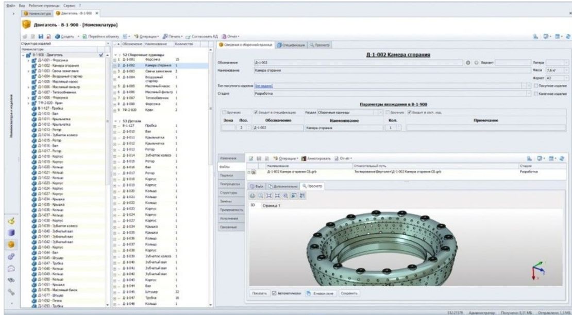
Task: Click the Примечание input cell
Action: tap(485, 128)
